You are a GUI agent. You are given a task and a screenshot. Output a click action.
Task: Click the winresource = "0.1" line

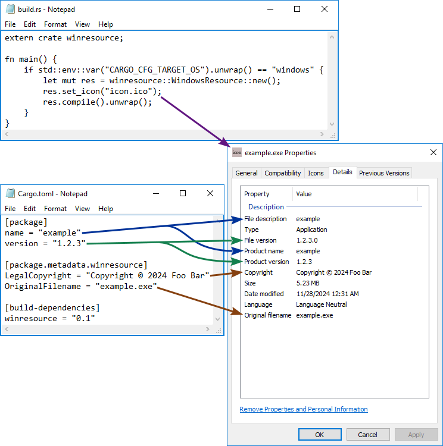(x=50, y=318)
